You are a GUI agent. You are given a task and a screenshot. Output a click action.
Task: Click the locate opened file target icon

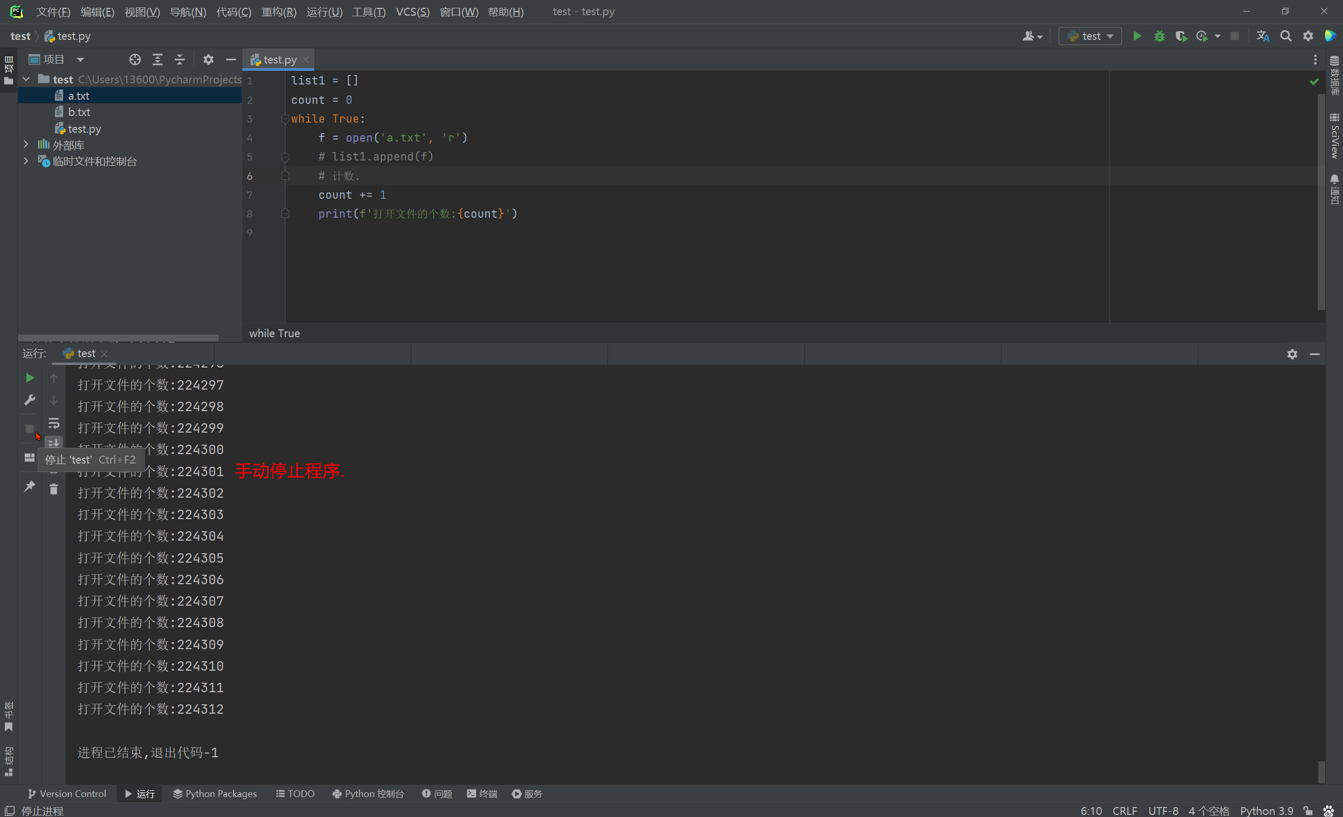click(135, 59)
